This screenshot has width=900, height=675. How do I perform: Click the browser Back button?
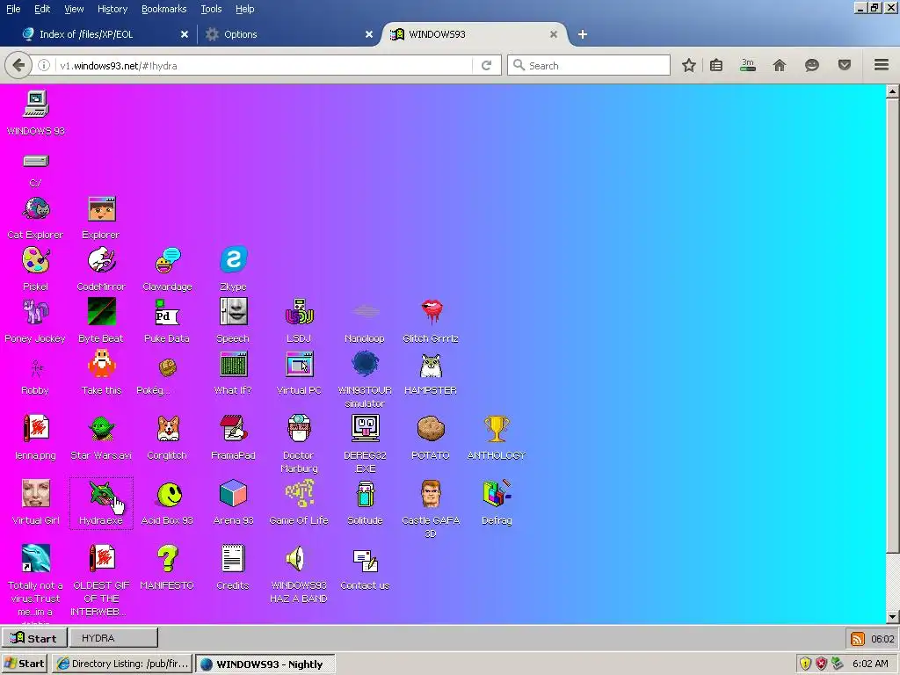(x=18, y=65)
